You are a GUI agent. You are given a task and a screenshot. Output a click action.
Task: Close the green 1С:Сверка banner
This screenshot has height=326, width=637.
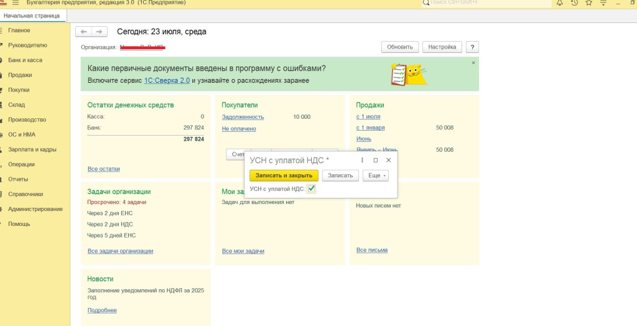(473, 63)
